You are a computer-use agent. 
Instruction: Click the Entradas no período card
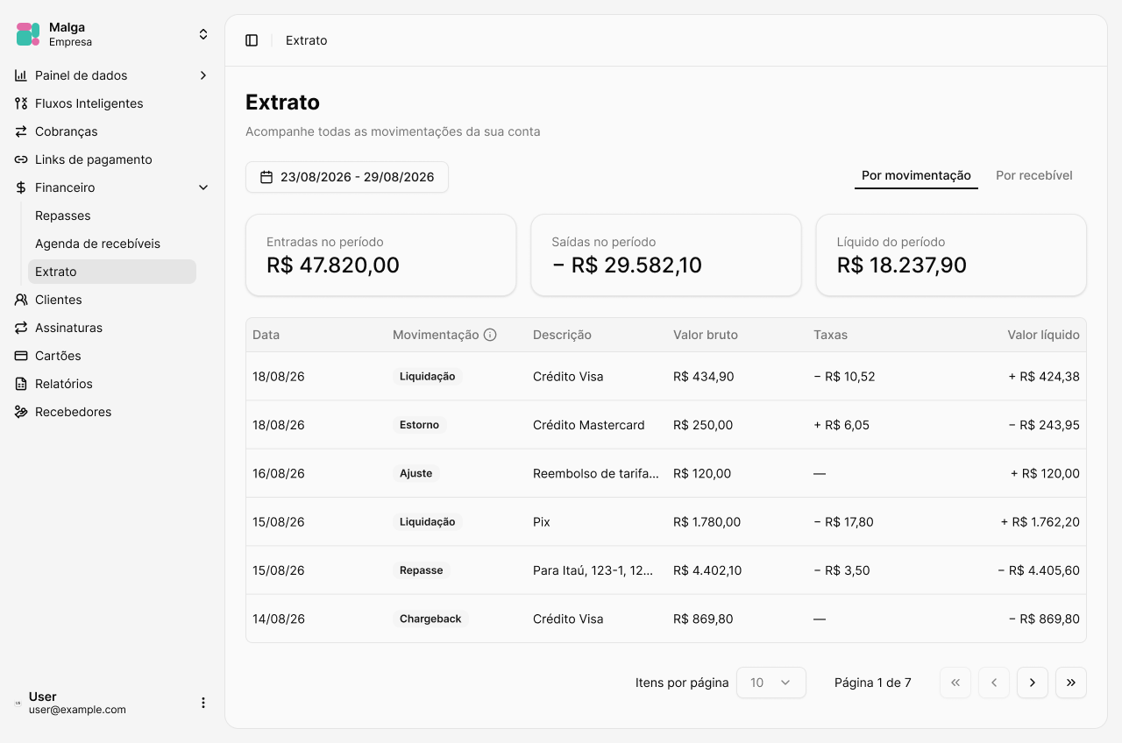[381, 255]
